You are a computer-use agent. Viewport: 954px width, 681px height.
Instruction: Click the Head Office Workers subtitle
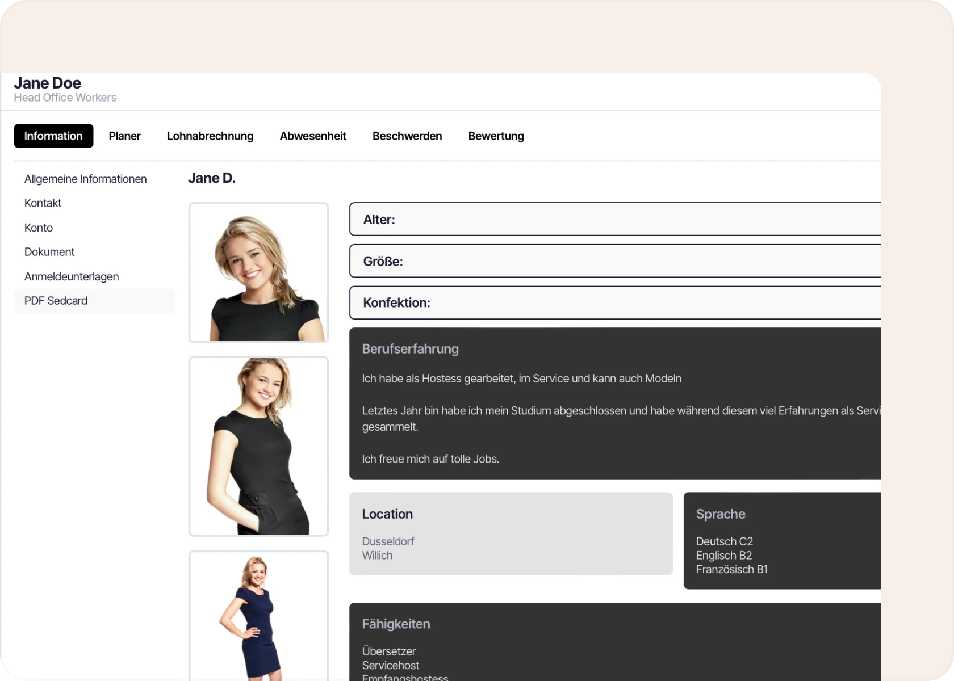point(65,98)
